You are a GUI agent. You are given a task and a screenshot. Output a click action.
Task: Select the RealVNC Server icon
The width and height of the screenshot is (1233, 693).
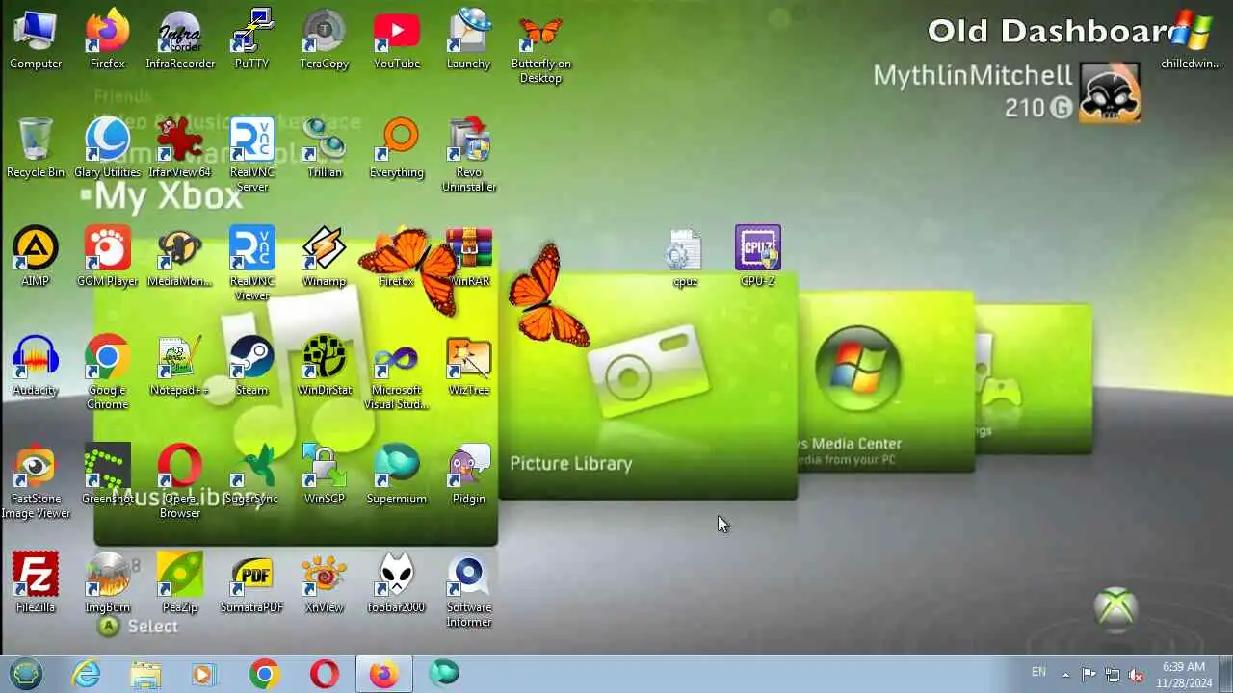click(x=252, y=155)
